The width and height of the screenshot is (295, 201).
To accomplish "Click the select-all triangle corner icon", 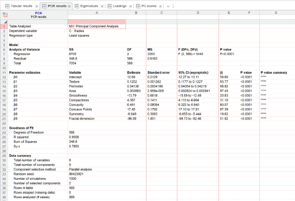I will click(x=5, y=22).
